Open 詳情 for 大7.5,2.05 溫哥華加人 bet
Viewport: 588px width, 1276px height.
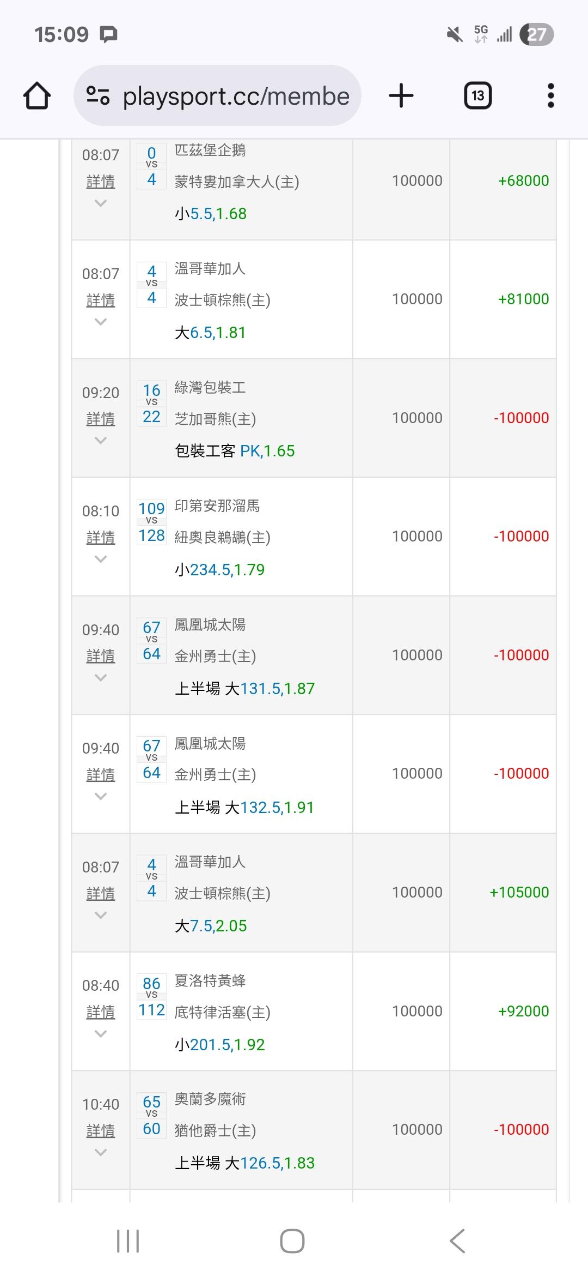tap(101, 894)
